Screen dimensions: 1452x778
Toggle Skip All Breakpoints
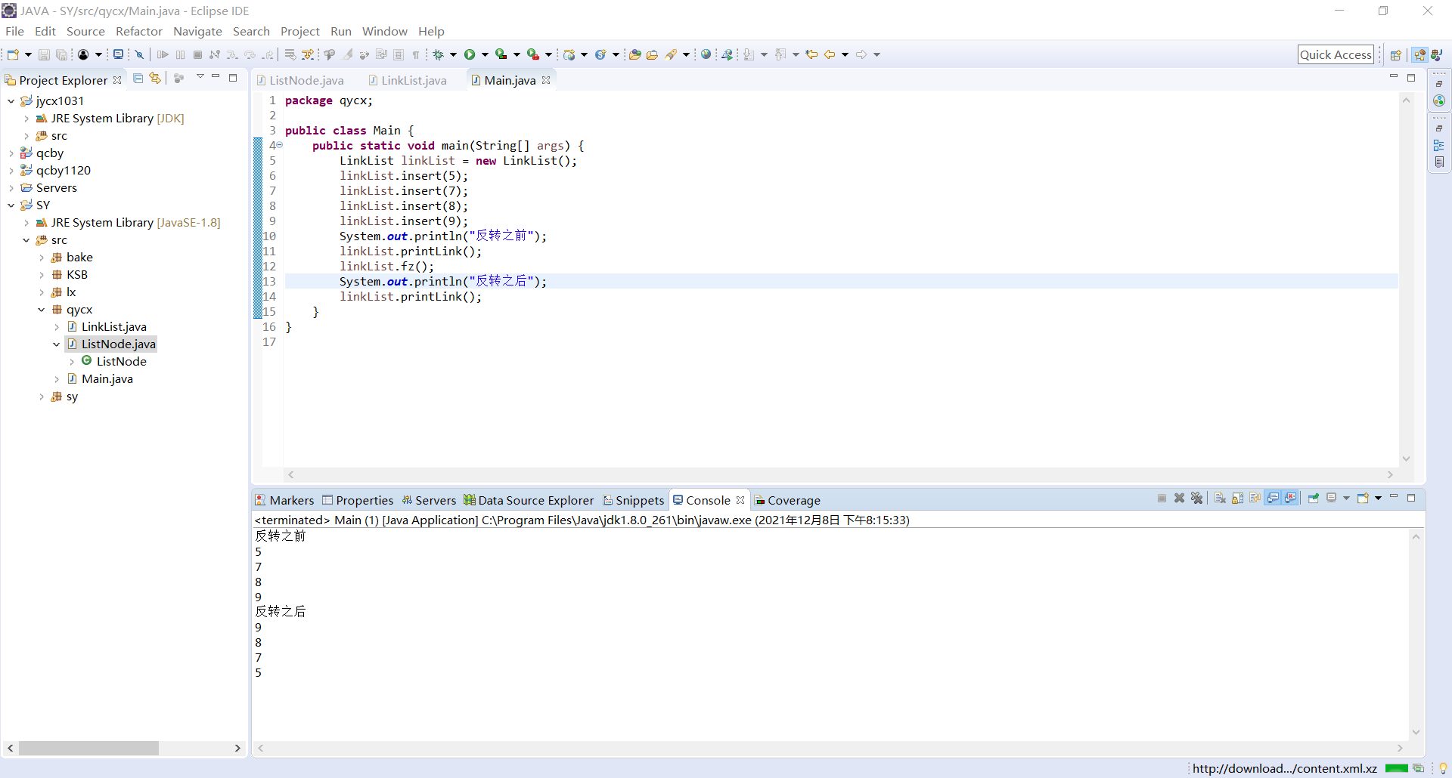click(140, 54)
